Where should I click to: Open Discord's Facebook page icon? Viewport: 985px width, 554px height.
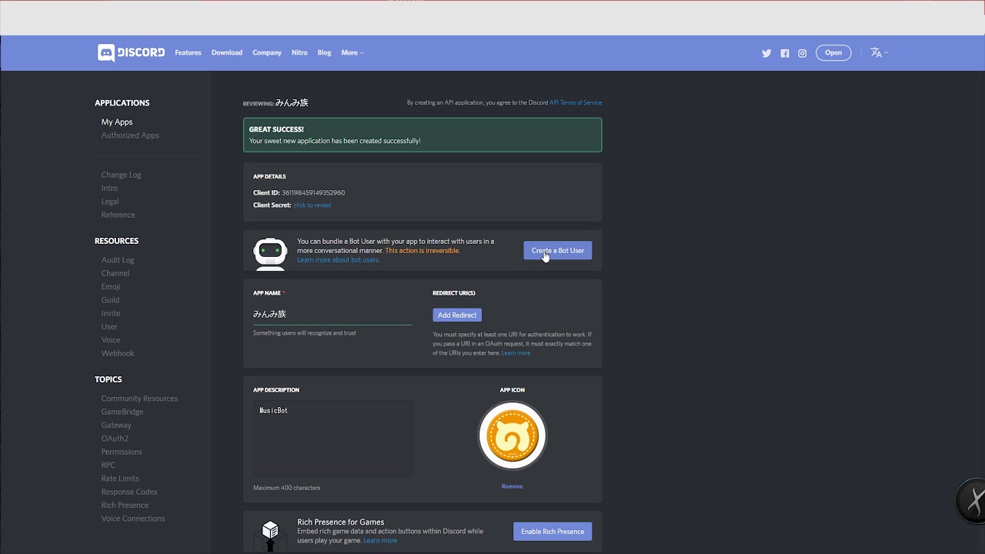[785, 53]
